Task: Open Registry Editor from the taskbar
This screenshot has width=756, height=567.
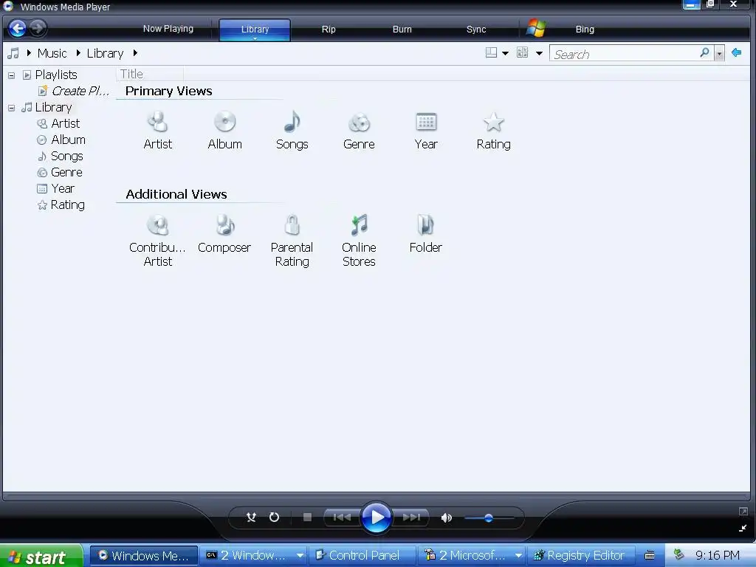Action: pyautogui.click(x=580, y=555)
